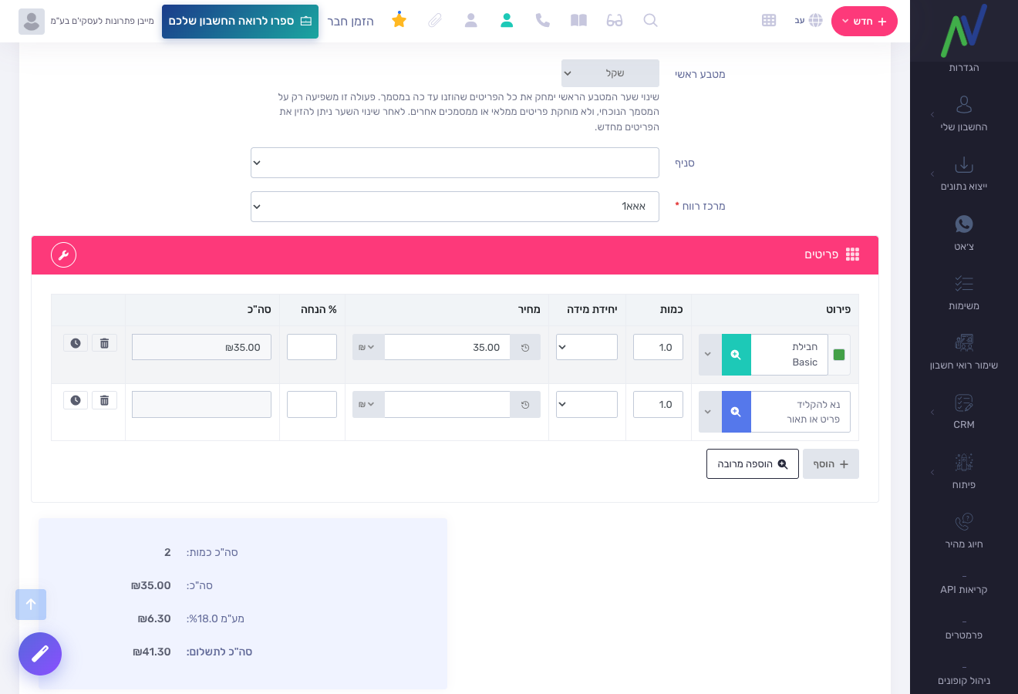Click the חבילת Basic item description
This screenshot has width=1018, height=694.
click(790, 355)
